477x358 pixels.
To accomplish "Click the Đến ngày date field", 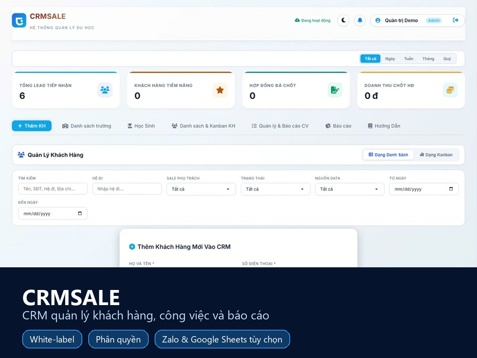I will [53, 213].
